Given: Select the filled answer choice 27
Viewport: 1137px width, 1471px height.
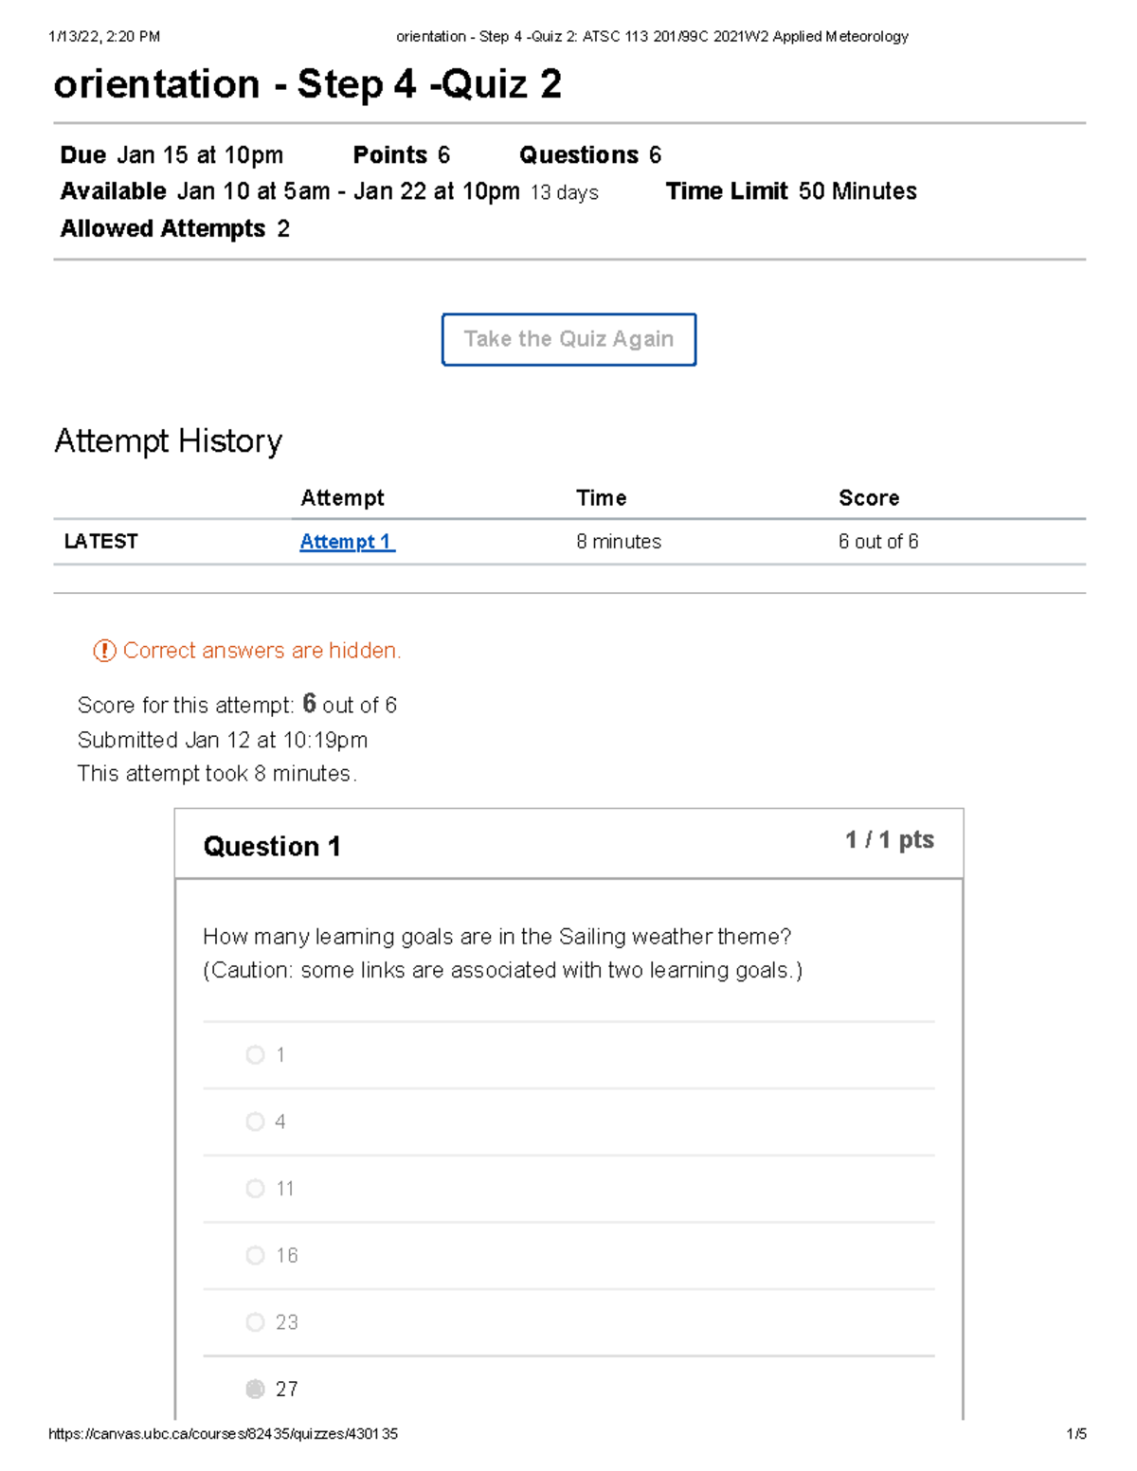Looking at the screenshot, I should (x=255, y=1389).
